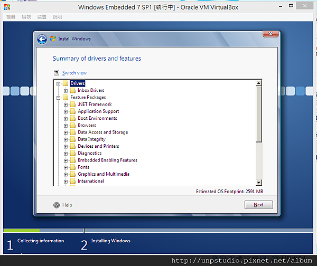
Task: Select the Graphics and Multimedia label
Action: [104, 174]
